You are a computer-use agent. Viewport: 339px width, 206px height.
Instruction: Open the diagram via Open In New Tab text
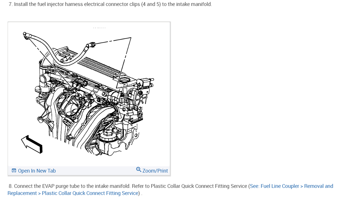coord(37,171)
